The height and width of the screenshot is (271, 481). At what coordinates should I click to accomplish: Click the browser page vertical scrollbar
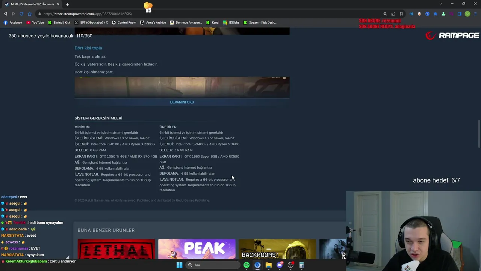479,134
